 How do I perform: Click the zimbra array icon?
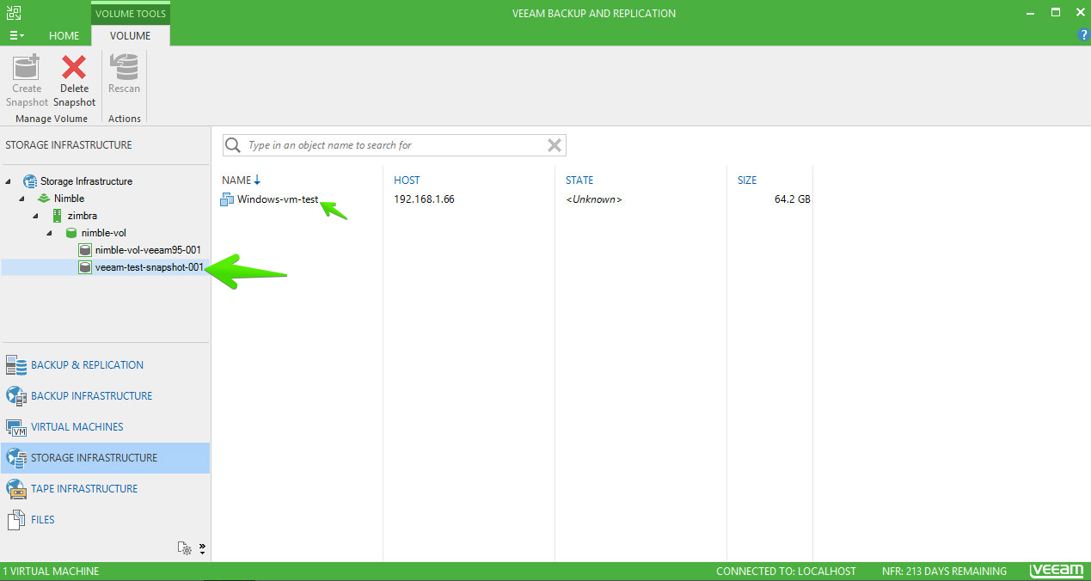coord(58,216)
